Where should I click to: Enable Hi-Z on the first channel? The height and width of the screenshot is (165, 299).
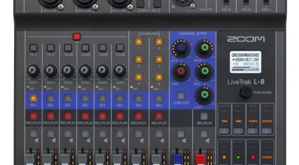click(33, 48)
